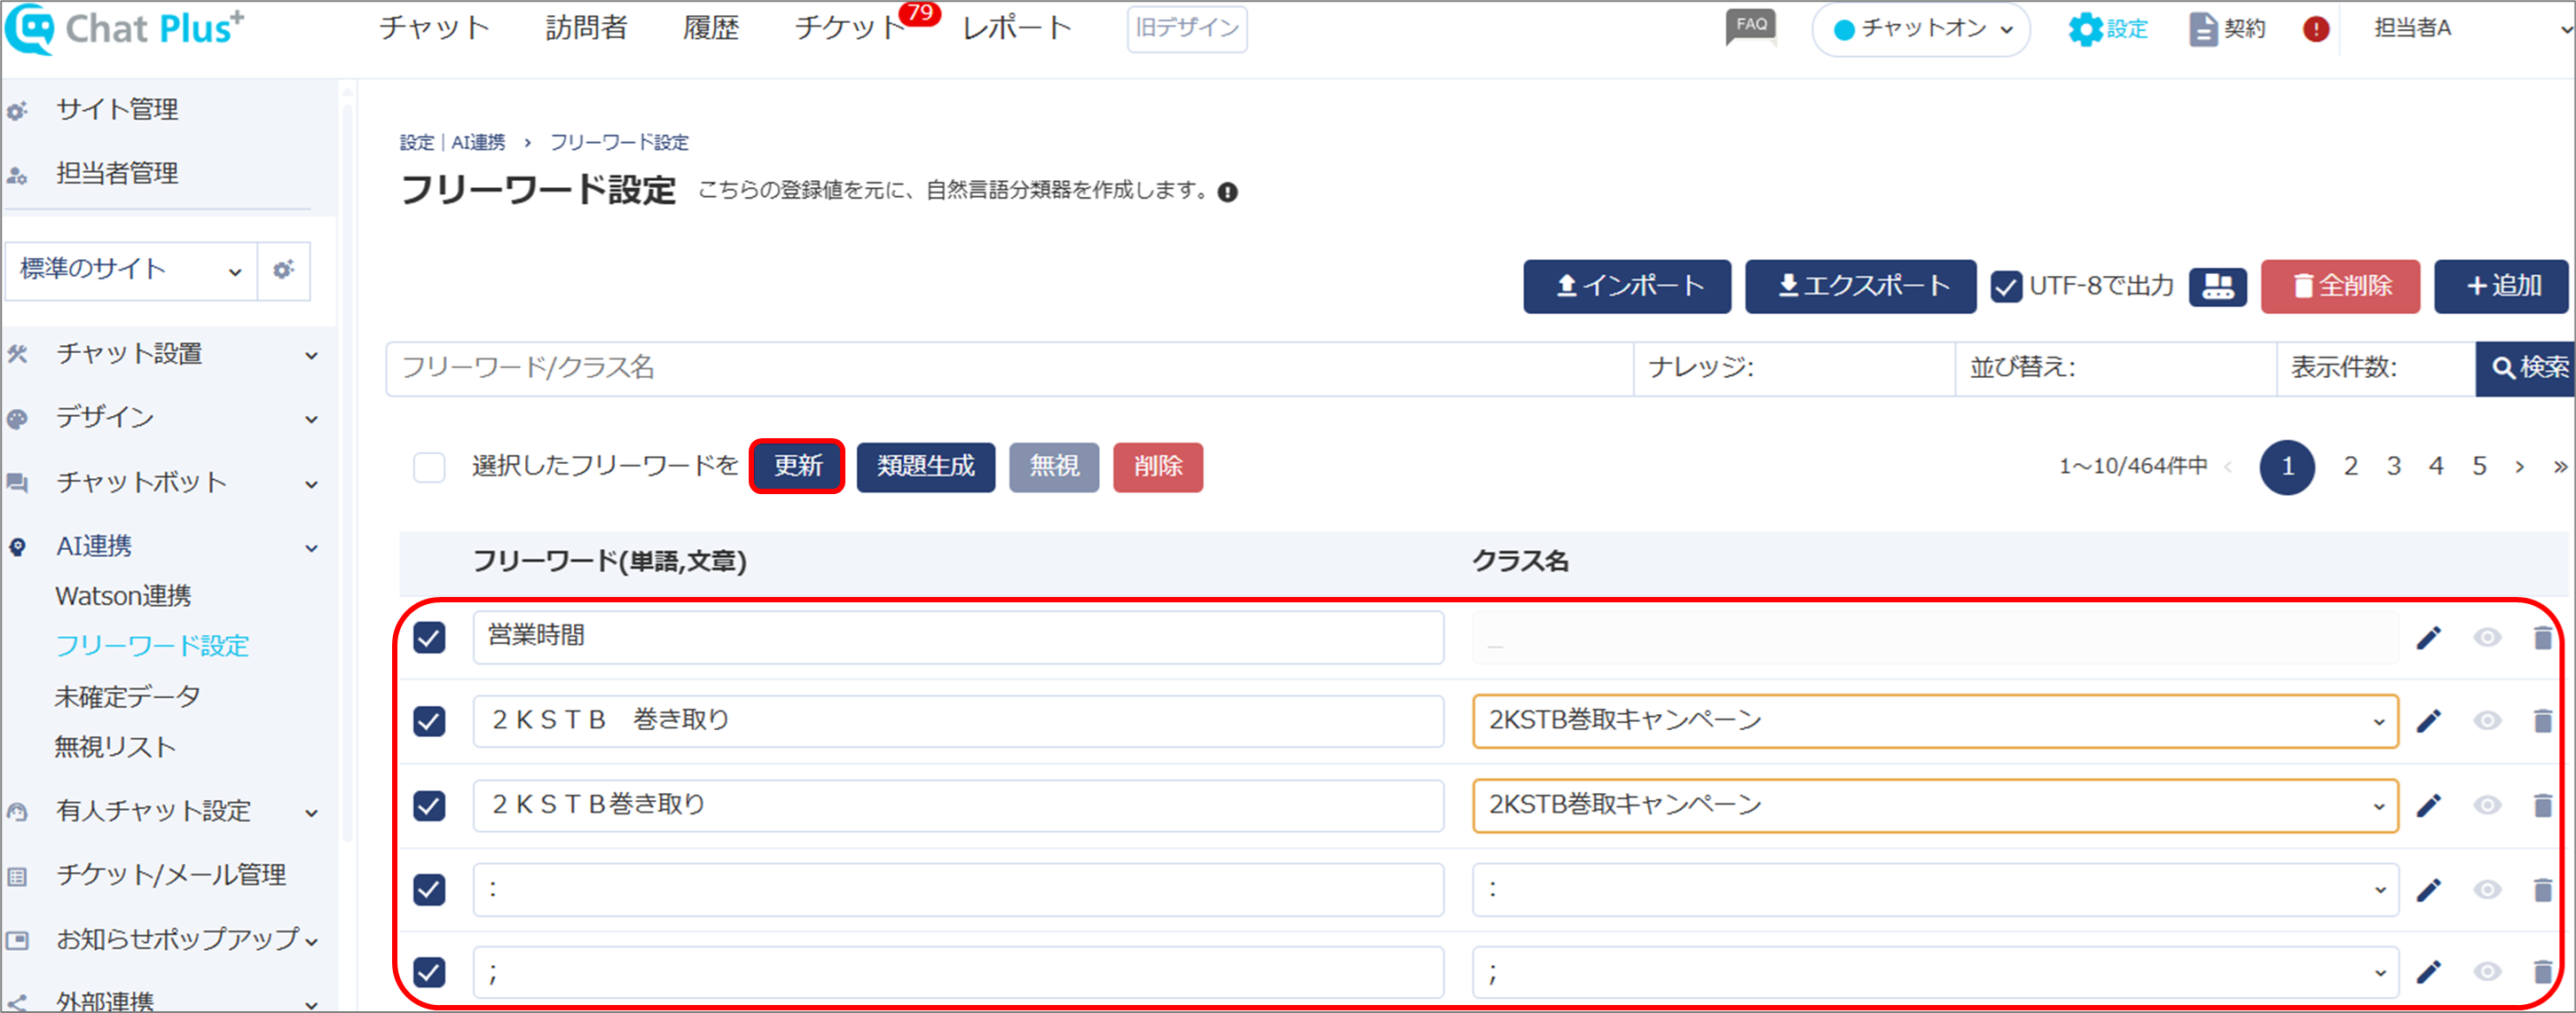Image resolution: width=2576 pixels, height=1013 pixels.
Task: Click the 担当者管理 people icon in sidebar
Action: [17, 175]
